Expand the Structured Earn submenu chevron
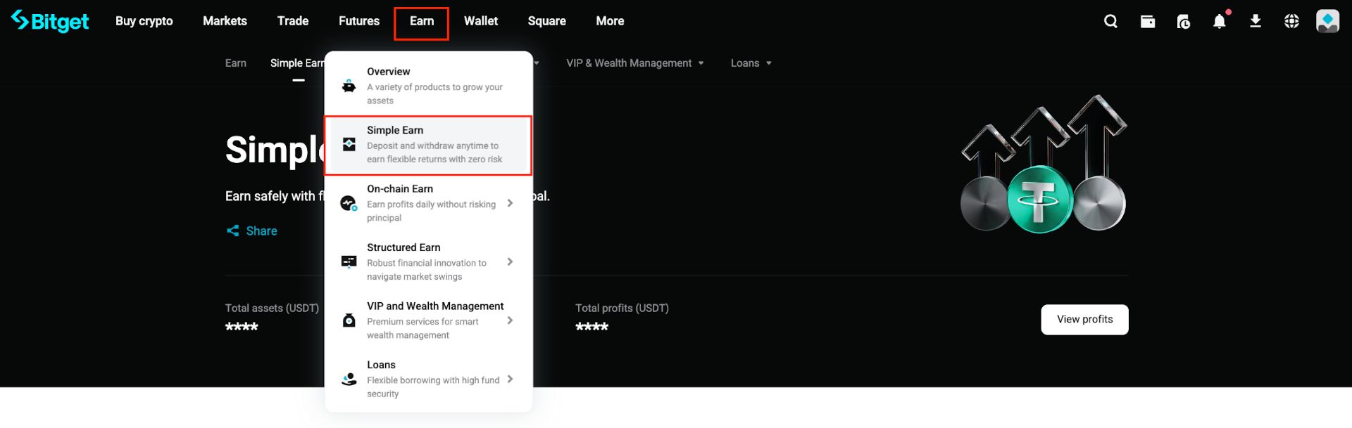The height and width of the screenshot is (428, 1352). coord(510,261)
